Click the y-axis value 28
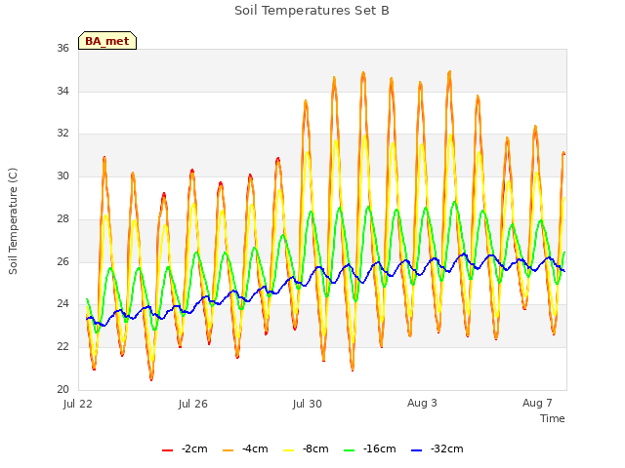Viewport: 625px width, 468px height. pos(62,218)
